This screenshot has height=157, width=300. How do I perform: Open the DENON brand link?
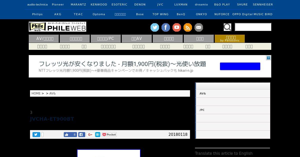(x=140, y=4)
